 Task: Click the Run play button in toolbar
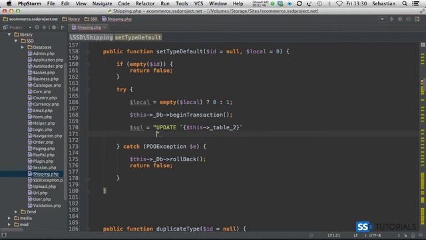tap(392, 19)
